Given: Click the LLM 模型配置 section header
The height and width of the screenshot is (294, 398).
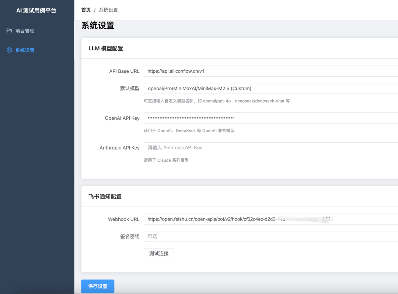Looking at the screenshot, I should tap(105, 48).
